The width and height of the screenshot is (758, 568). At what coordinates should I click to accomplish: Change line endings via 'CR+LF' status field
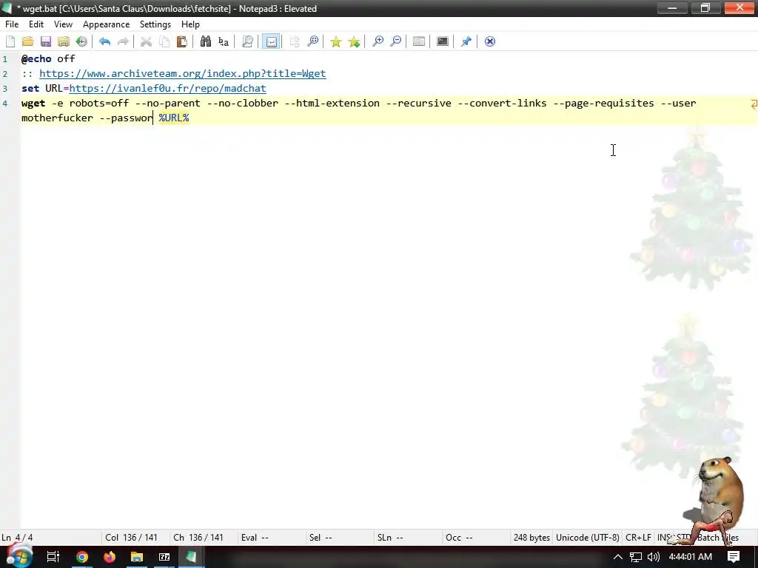(x=638, y=538)
